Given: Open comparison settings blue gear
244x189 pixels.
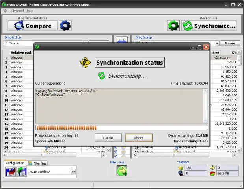Looking at the screenshot, I should point(65,26).
